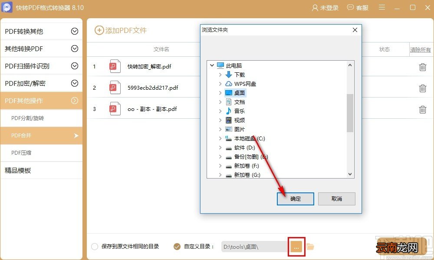The height and width of the screenshot is (260, 434).
Task: Open 客服 customer service chat
Action: pos(358,8)
